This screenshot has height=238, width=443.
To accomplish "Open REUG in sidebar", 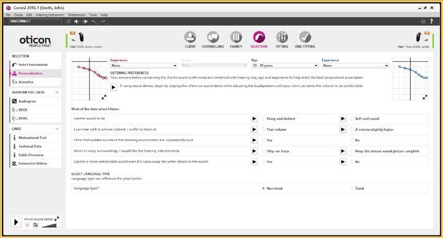I will 35,118.
